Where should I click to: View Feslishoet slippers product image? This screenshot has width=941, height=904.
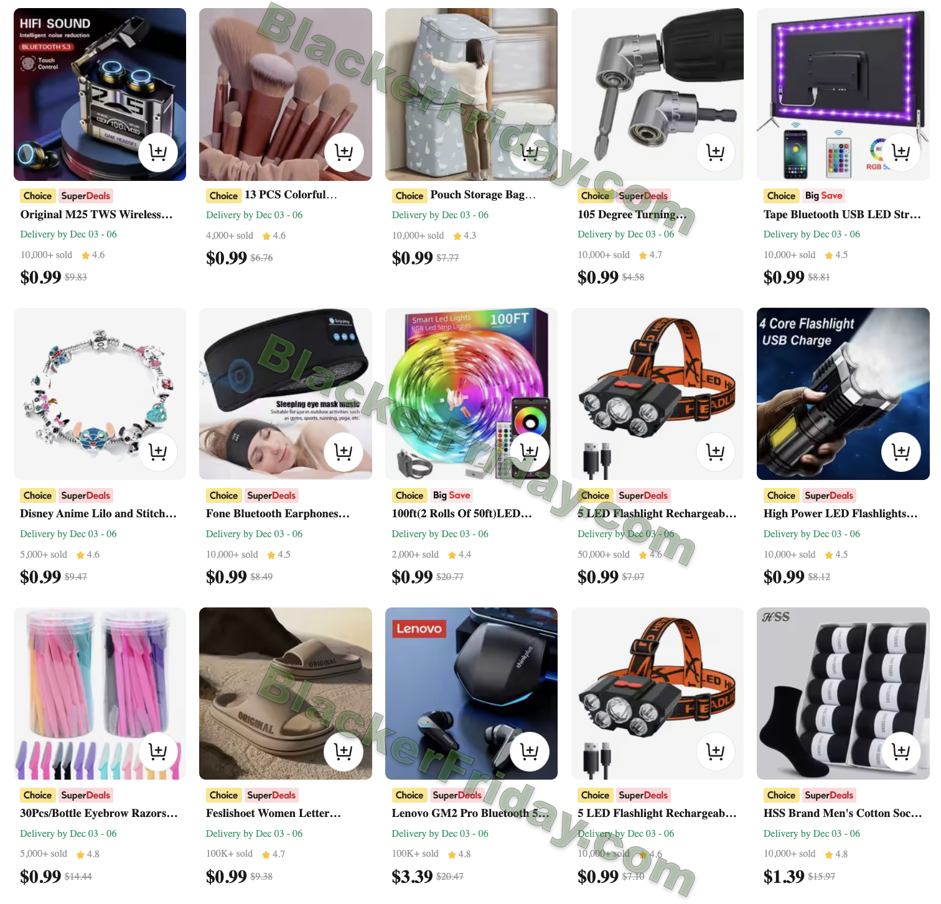[x=286, y=693]
